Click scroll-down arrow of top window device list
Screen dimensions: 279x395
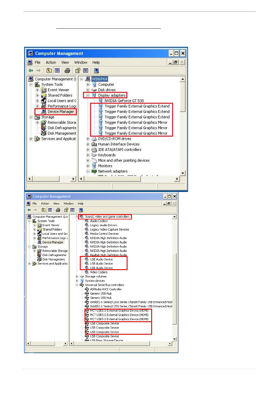(183, 173)
